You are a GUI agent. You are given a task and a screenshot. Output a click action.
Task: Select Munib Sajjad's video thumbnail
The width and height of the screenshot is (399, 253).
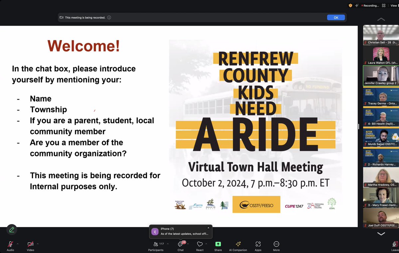point(381,137)
